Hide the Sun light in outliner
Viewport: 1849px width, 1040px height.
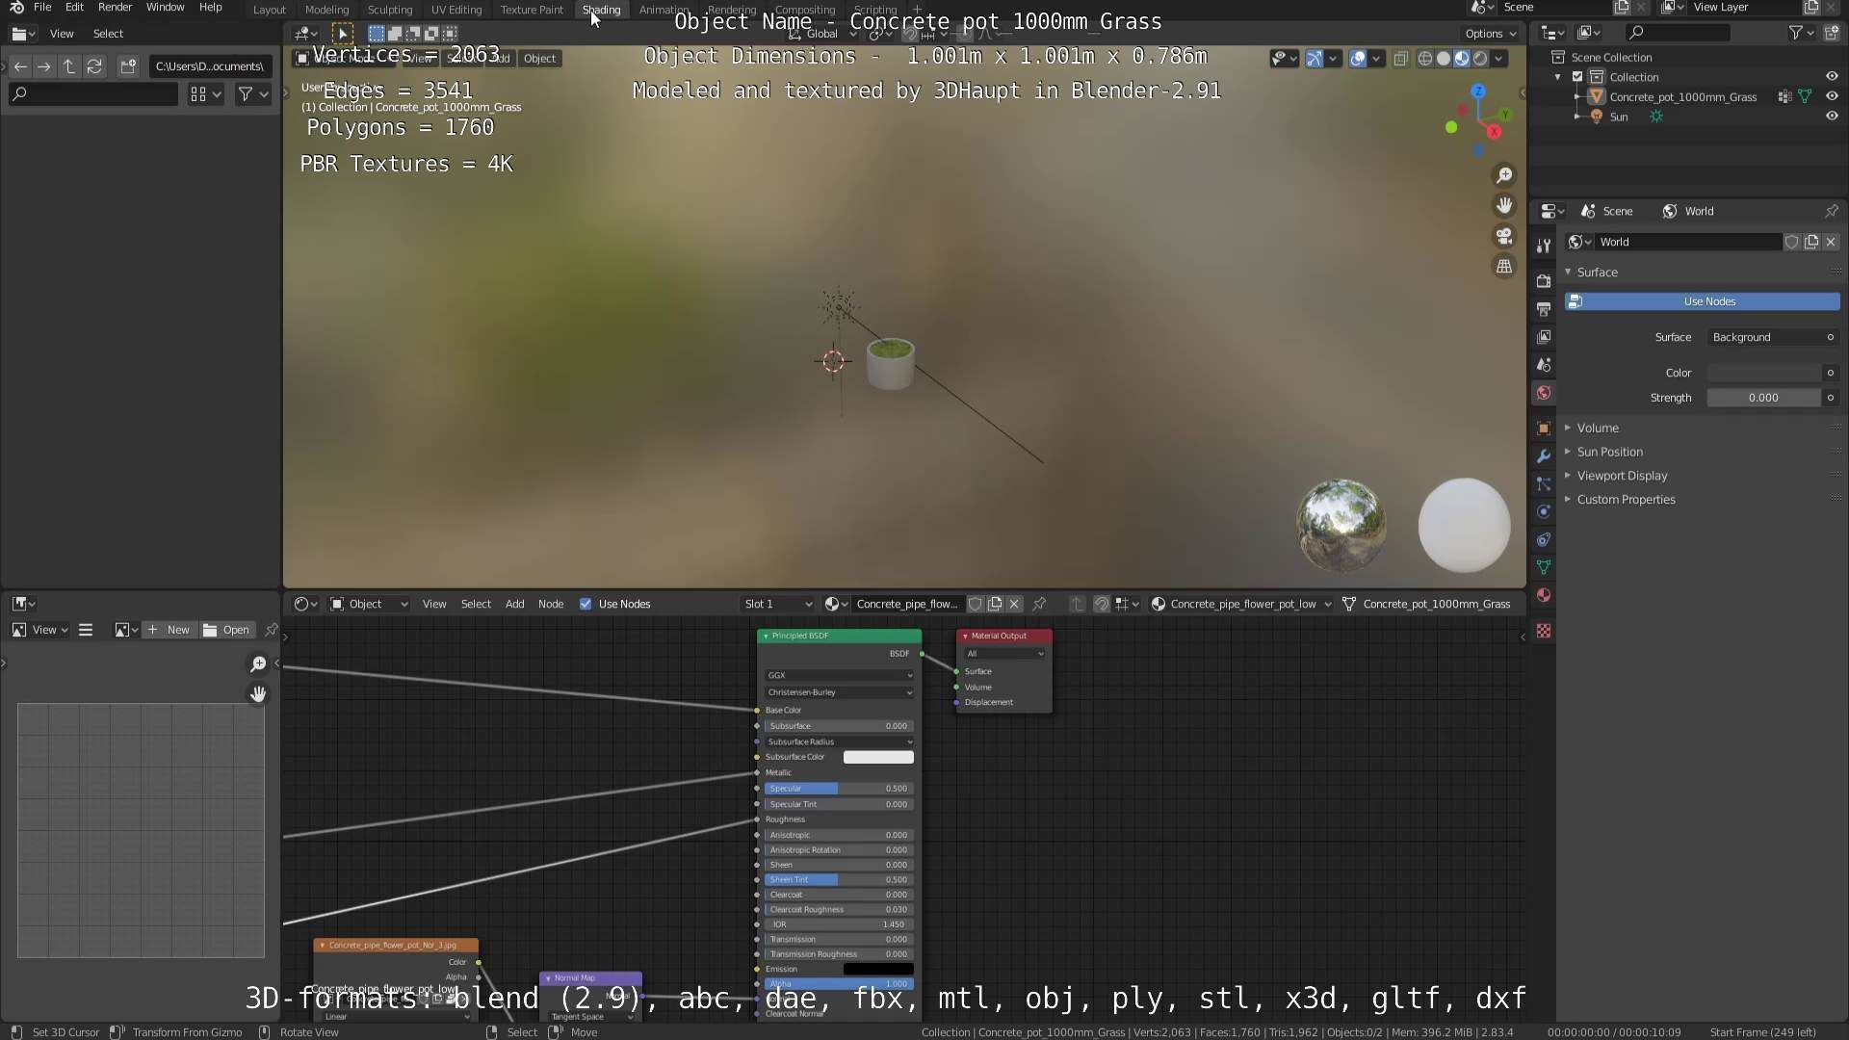pos(1831,117)
